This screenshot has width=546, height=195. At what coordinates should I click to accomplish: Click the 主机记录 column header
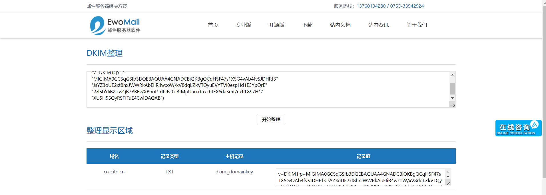pos(234,156)
